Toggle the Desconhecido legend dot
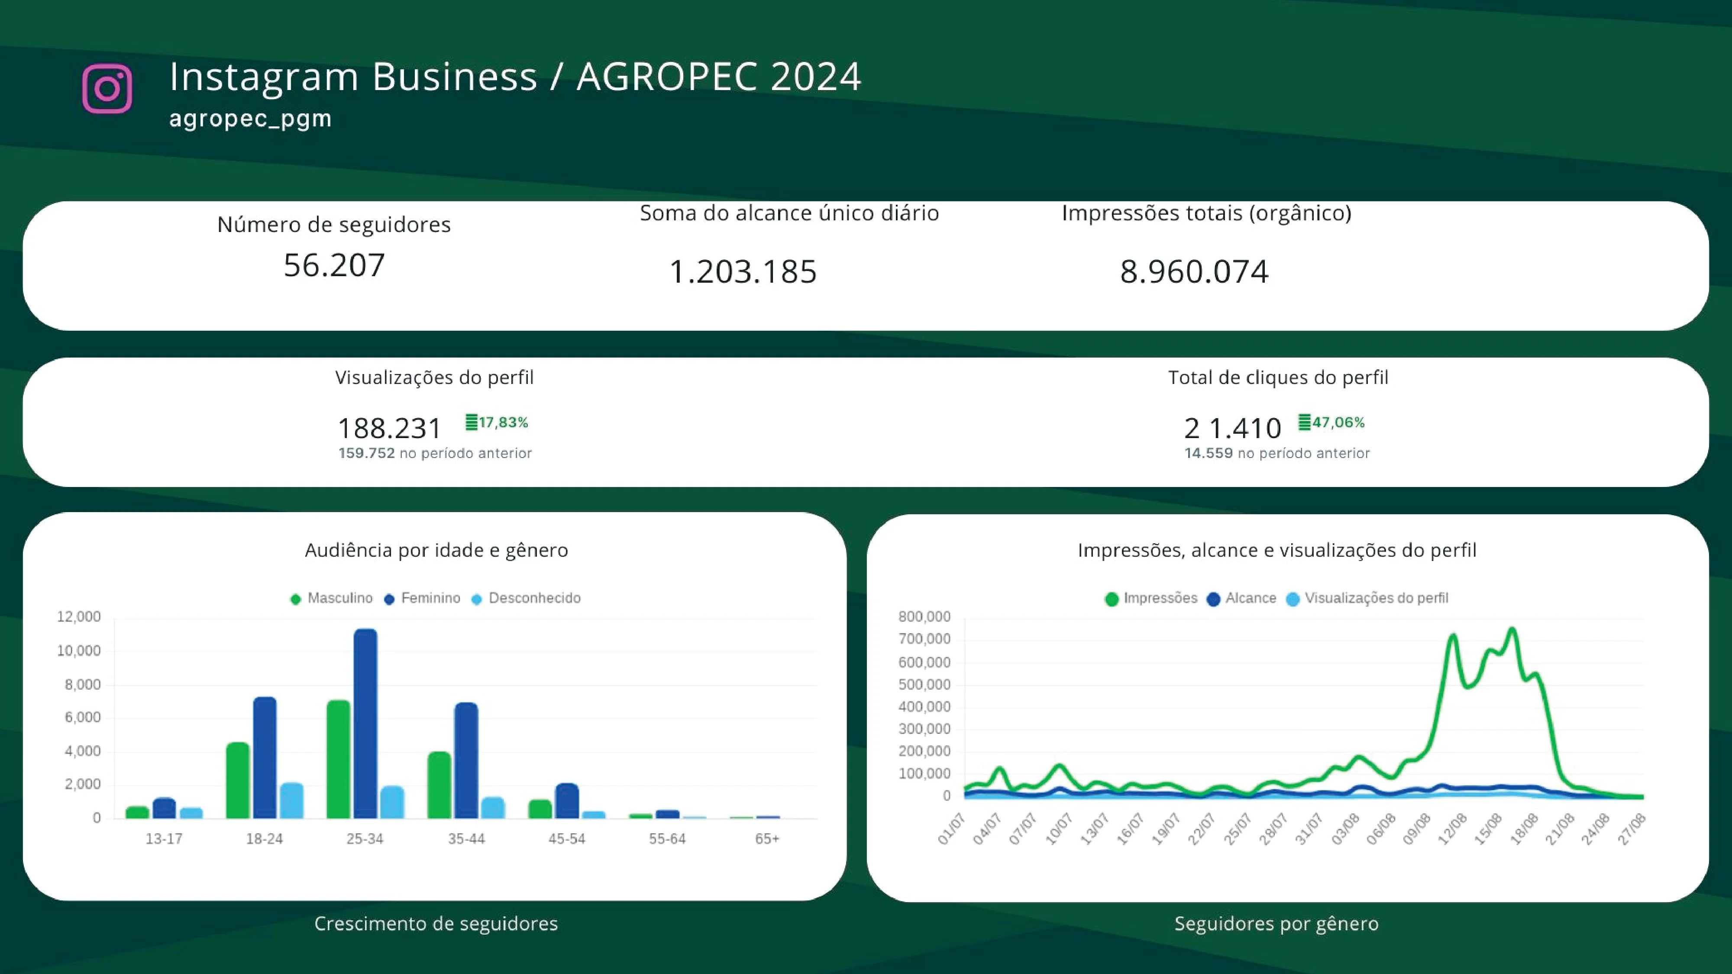Screen dimensions: 1732x974 [x=477, y=599]
